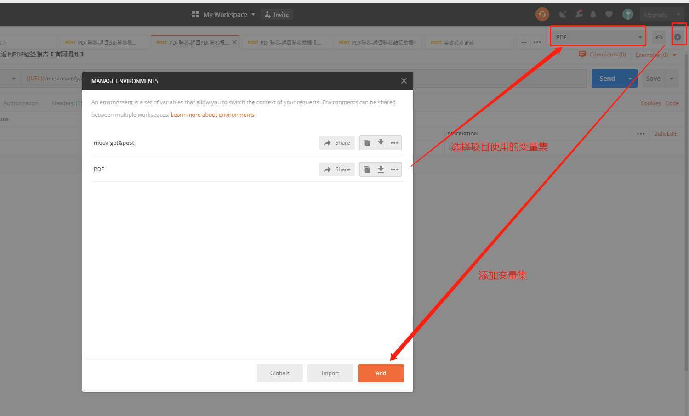Select the PDF environment name in list

click(99, 169)
